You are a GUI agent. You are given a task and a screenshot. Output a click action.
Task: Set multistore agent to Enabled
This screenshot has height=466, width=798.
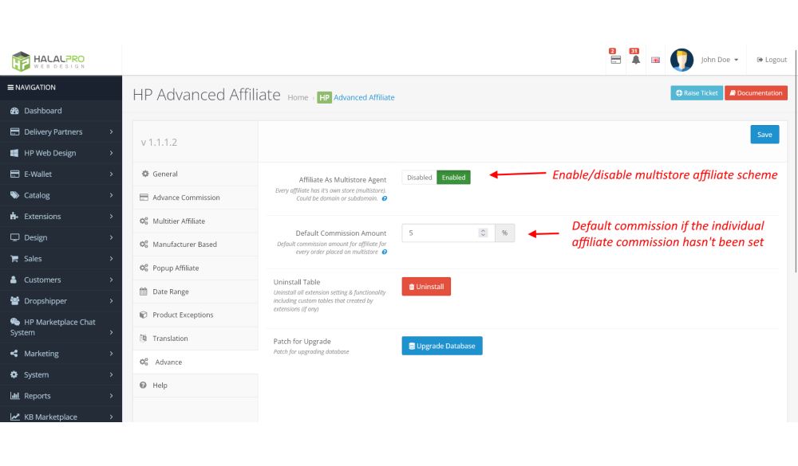[x=453, y=178]
